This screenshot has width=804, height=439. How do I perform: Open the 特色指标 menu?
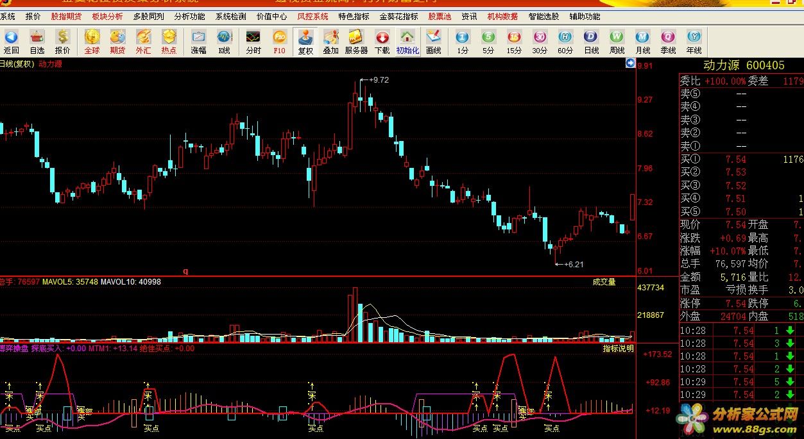click(354, 17)
